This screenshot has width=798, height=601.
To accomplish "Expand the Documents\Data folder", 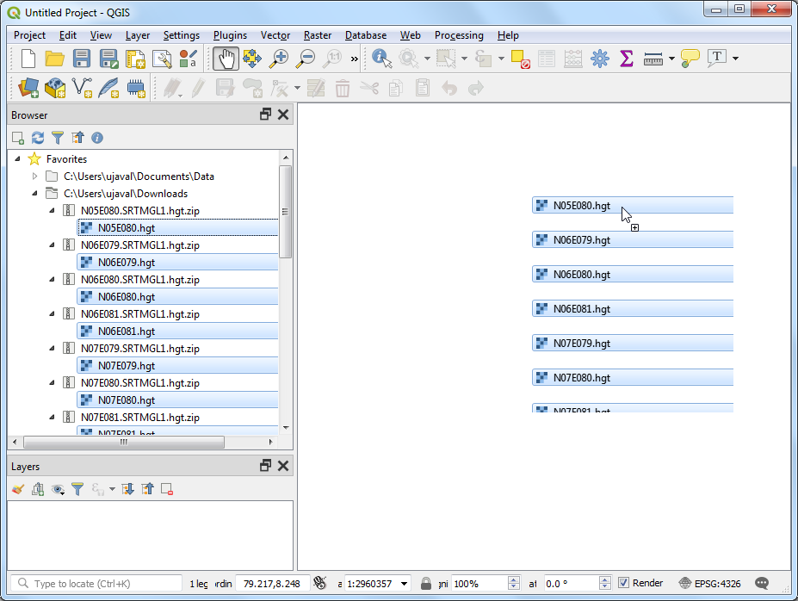I will point(35,177).
